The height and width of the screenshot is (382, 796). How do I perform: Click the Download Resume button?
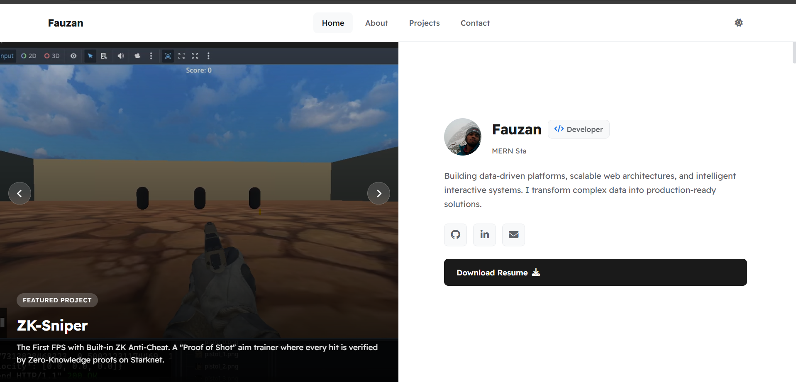[x=595, y=273]
